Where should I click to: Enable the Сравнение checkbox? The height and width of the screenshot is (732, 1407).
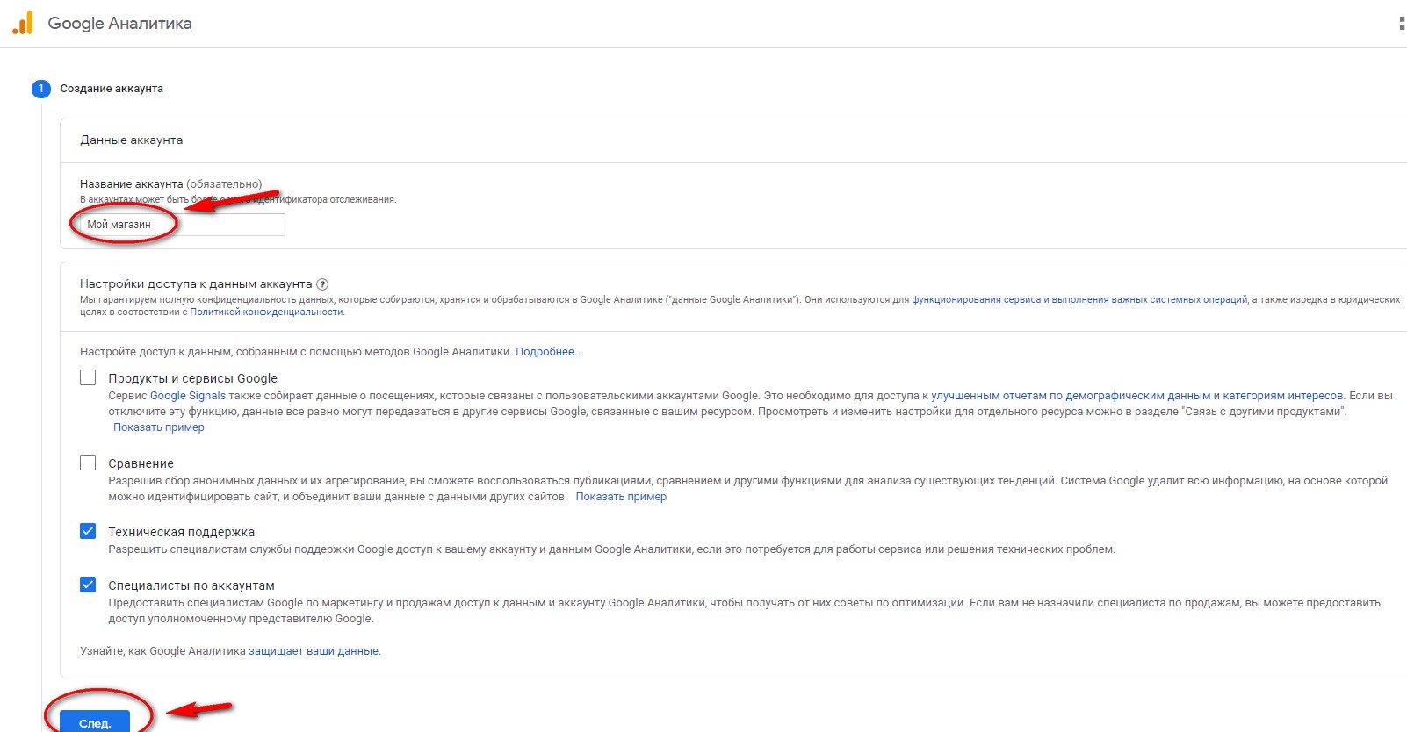[88, 463]
